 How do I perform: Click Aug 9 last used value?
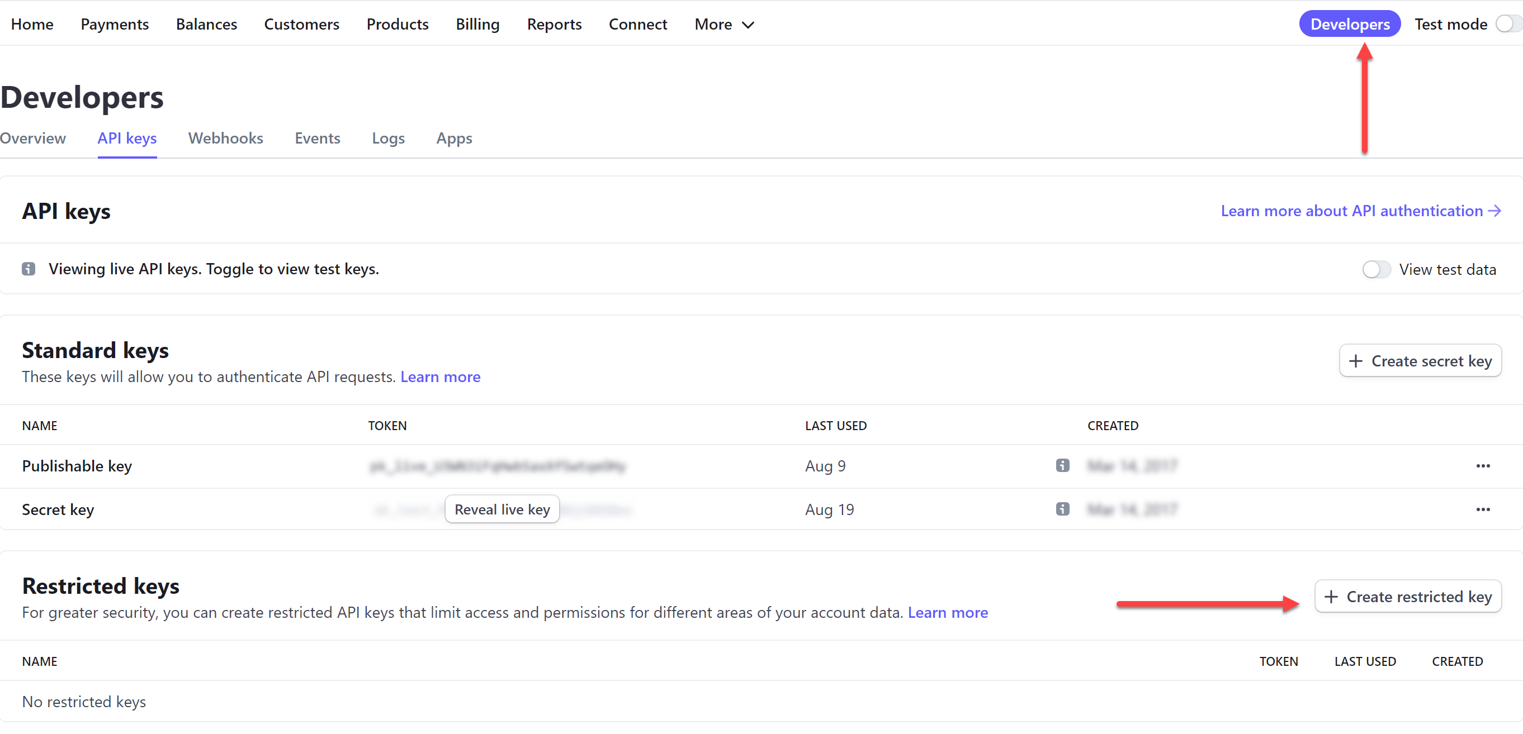825,466
